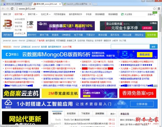Open 电子书籍 in blue nav bar

(x=78, y=35)
